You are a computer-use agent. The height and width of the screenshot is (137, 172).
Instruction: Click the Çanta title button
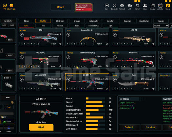[61, 7]
